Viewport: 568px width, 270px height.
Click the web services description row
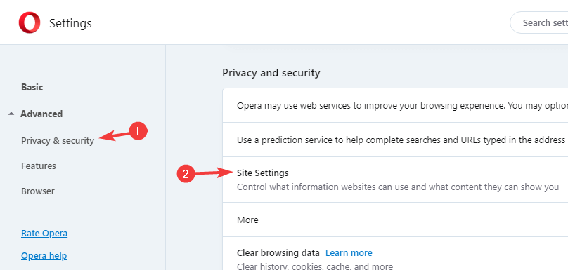[395, 105]
